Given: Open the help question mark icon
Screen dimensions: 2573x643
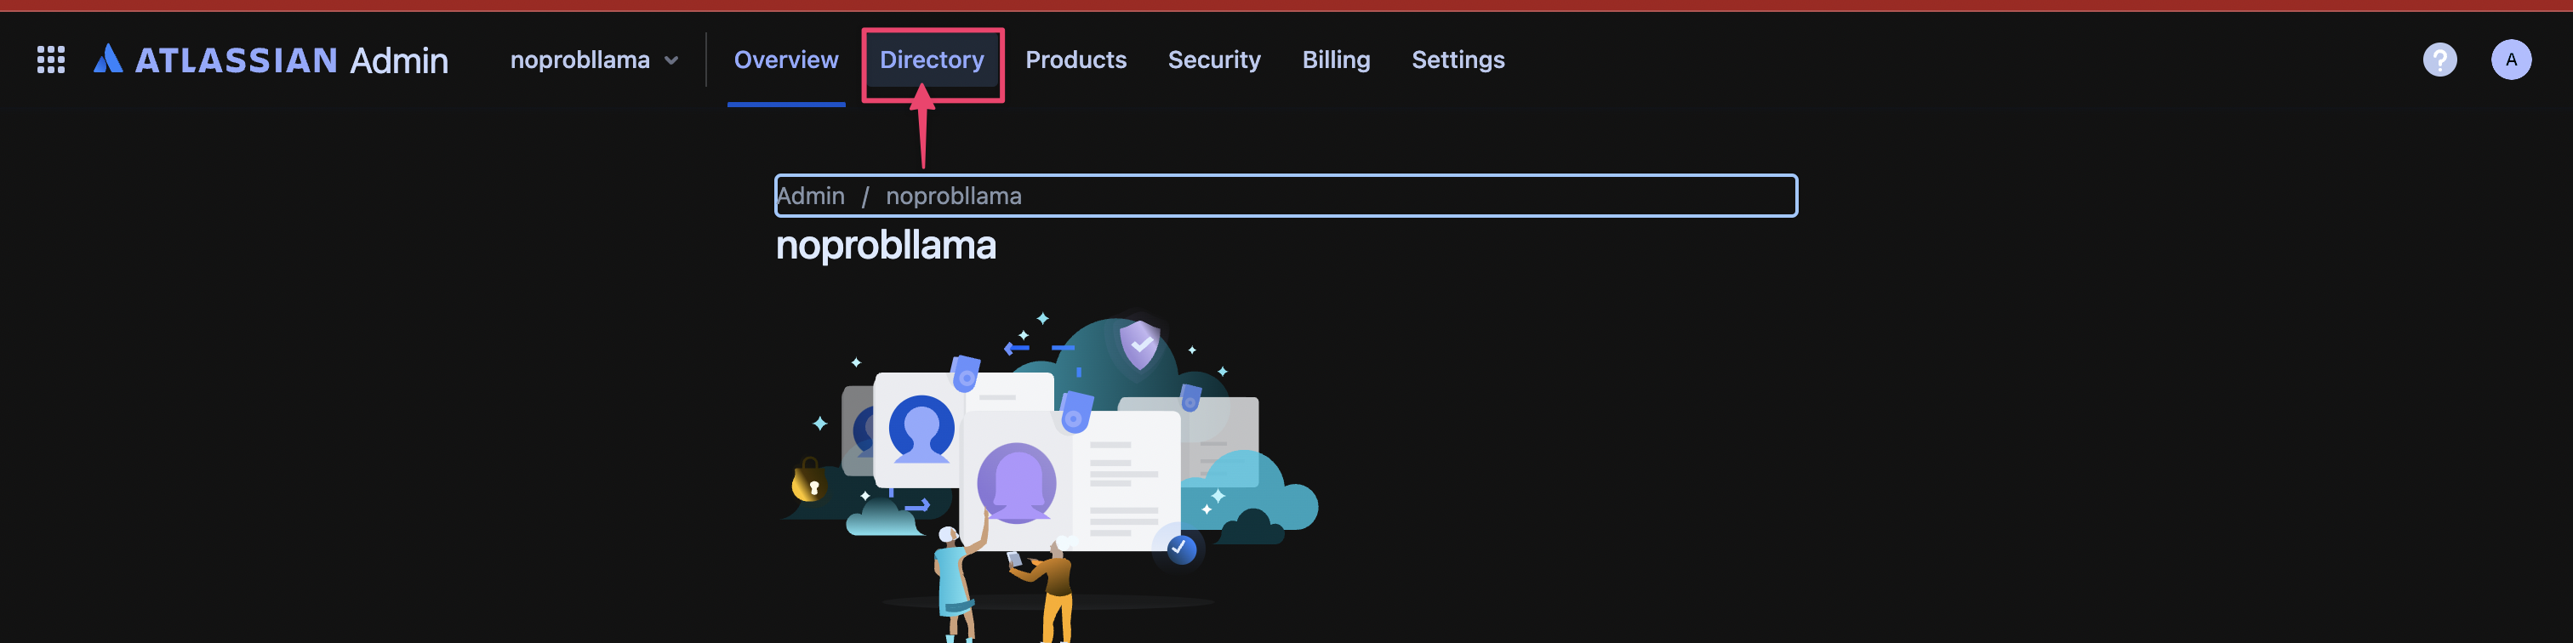Looking at the screenshot, I should click(2439, 60).
